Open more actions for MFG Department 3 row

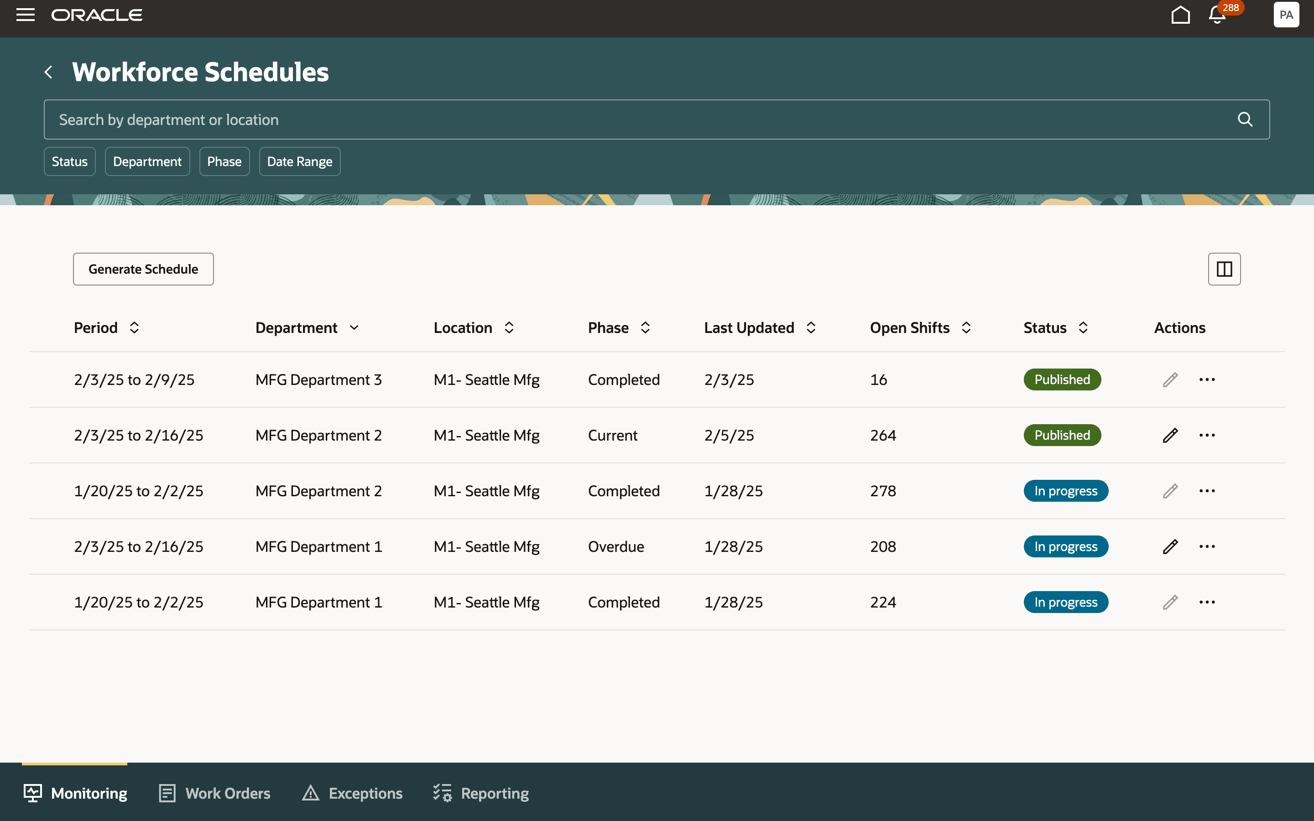pyautogui.click(x=1206, y=379)
